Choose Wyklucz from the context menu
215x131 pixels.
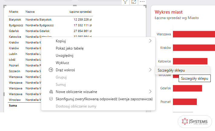point(62,63)
